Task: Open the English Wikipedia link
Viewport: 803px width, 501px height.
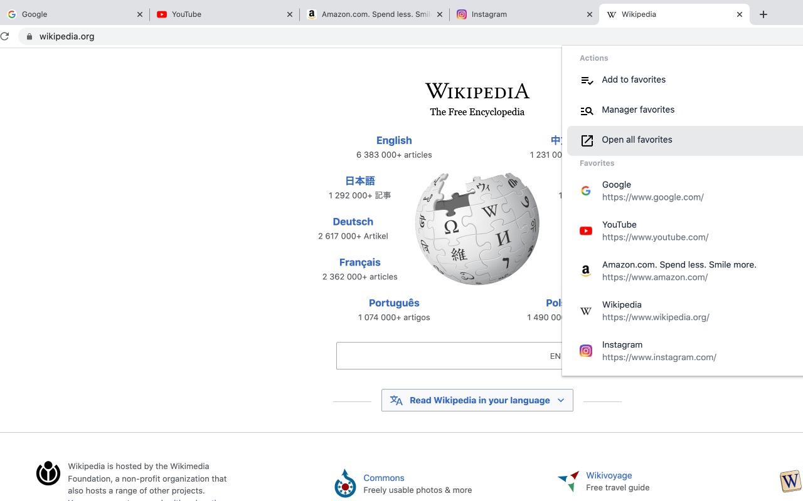Action: (394, 140)
